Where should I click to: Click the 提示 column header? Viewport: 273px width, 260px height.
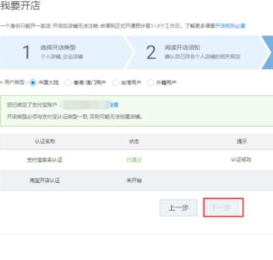pos(242,141)
